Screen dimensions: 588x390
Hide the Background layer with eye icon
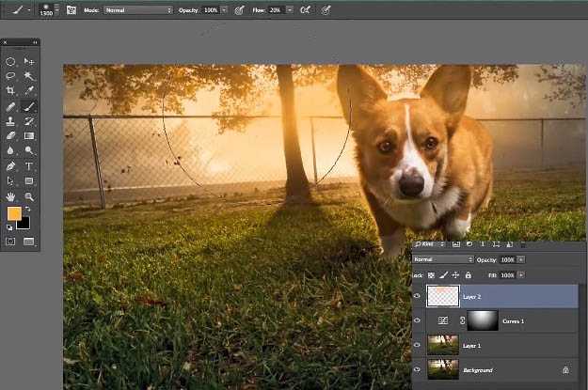point(418,370)
